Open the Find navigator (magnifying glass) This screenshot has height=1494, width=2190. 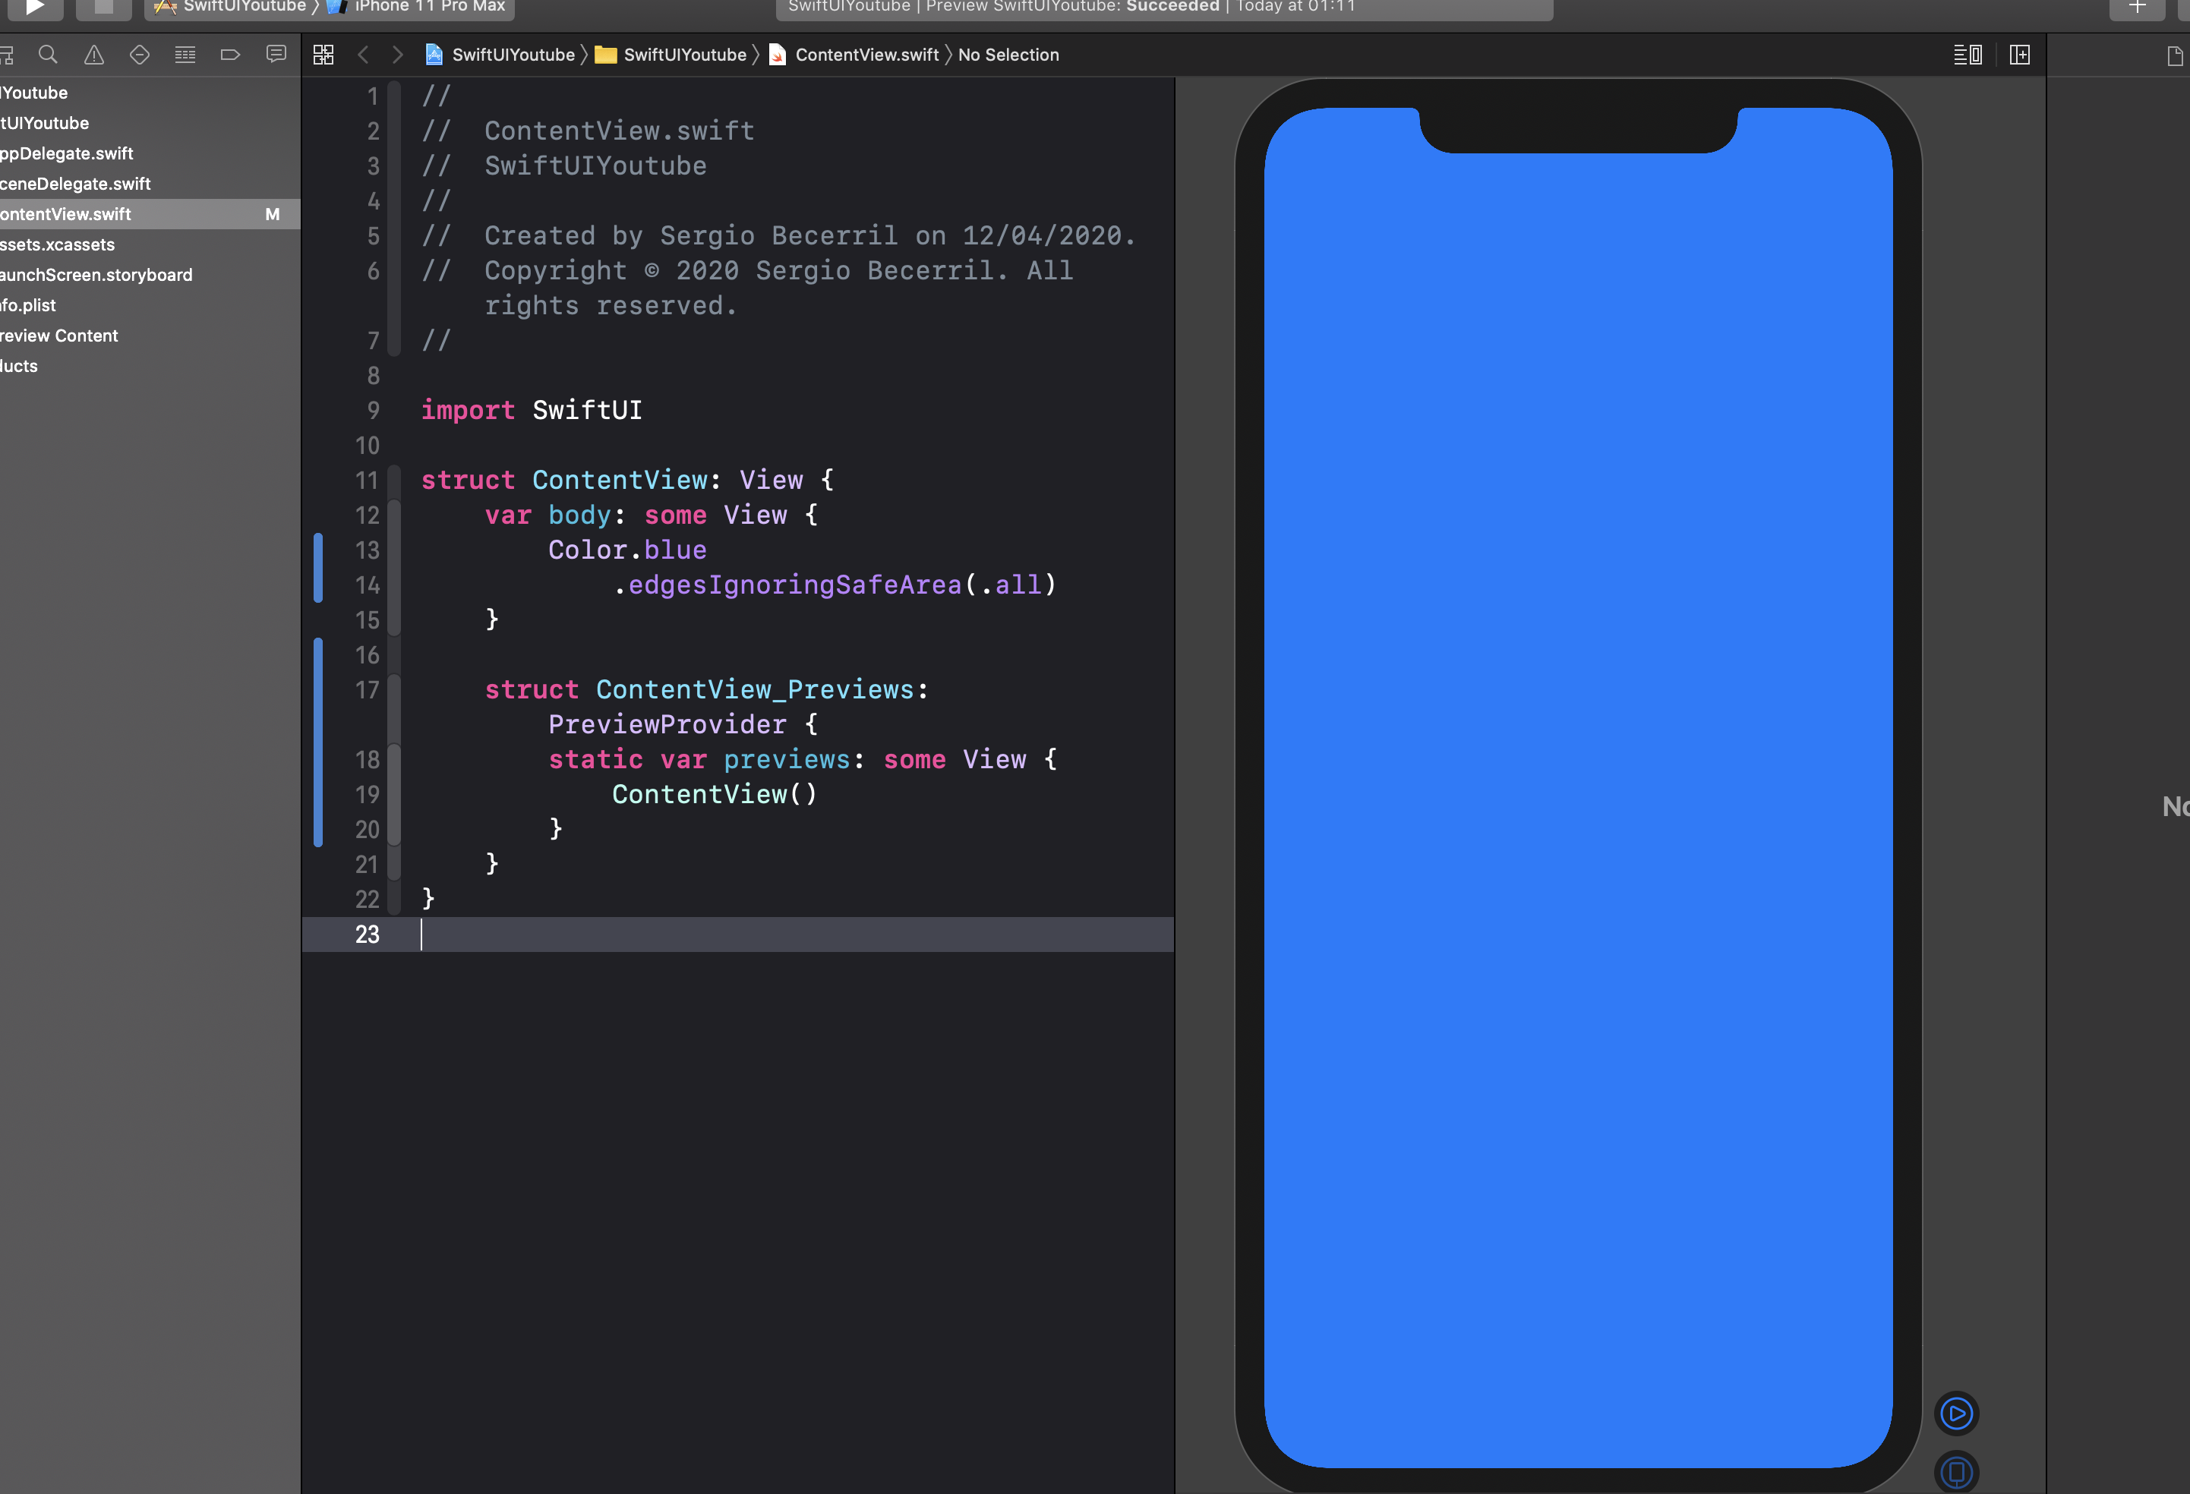(48, 55)
